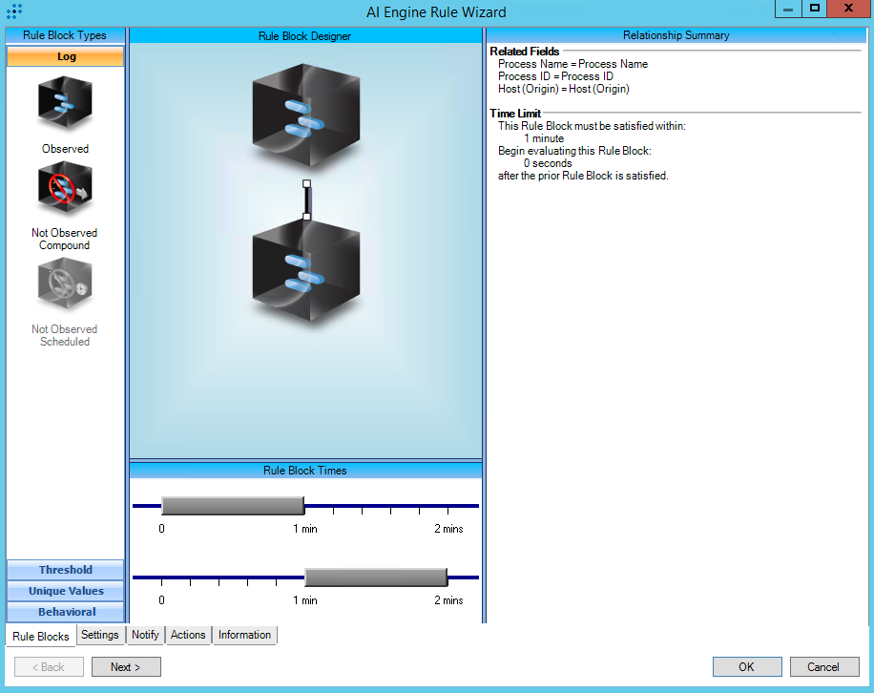Expand the Unique Values category
This screenshot has width=874, height=693.
(66, 591)
